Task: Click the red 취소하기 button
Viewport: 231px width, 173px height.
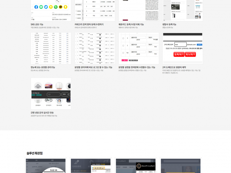Action: pos(190,54)
